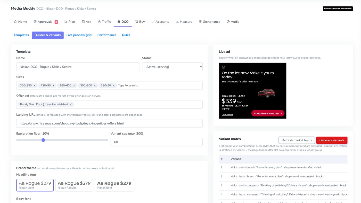Viewport: 361px width, 203px height.
Task: Delete the 160x600 size tag
Action: pyautogui.click(x=74, y=86)
